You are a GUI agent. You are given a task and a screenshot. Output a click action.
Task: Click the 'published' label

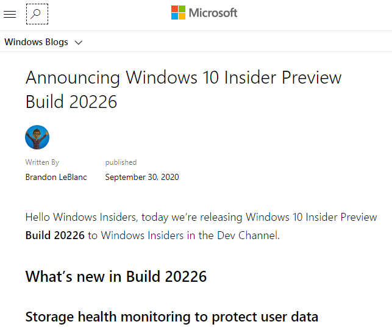pyautogui.click(x=121, y=162)
